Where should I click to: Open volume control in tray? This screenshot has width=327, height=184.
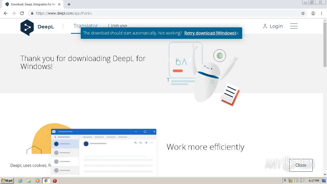pos(296,181)
